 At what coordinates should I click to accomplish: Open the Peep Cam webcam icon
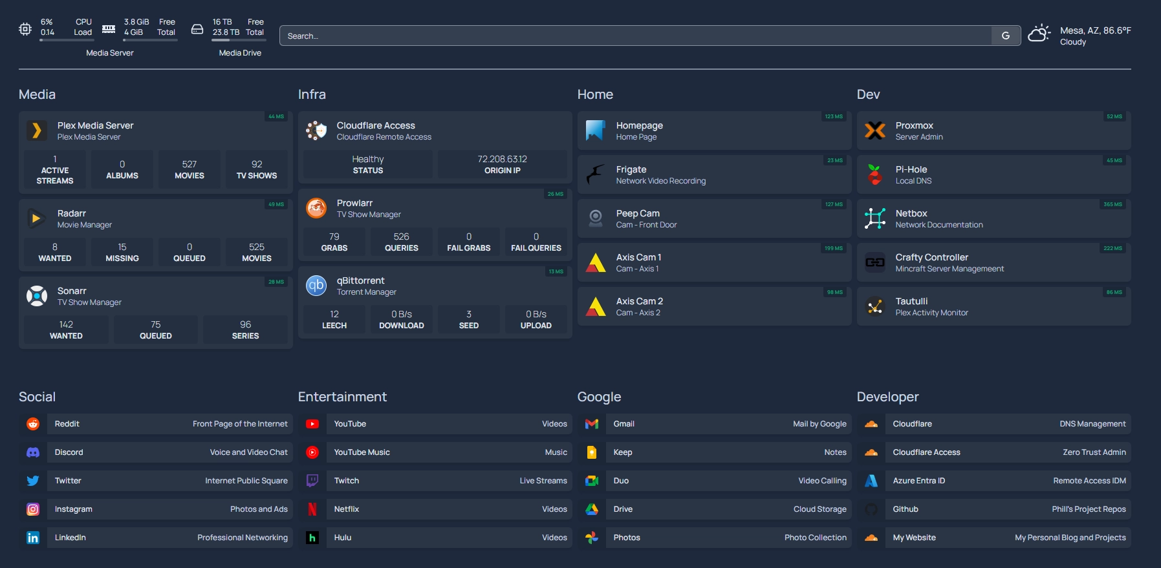tap(596, 218)
